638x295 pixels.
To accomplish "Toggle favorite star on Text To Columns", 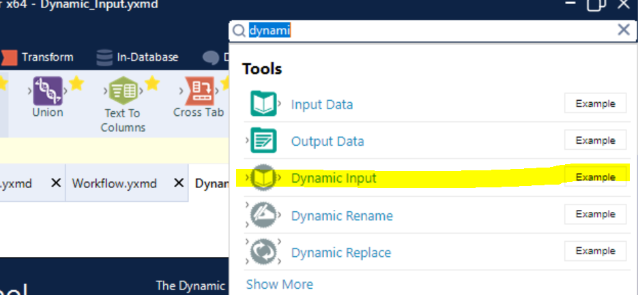I will 151,83.
